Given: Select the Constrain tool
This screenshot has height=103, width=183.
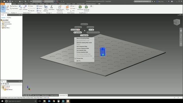Looking at the screenshot, I should point(25,8).
